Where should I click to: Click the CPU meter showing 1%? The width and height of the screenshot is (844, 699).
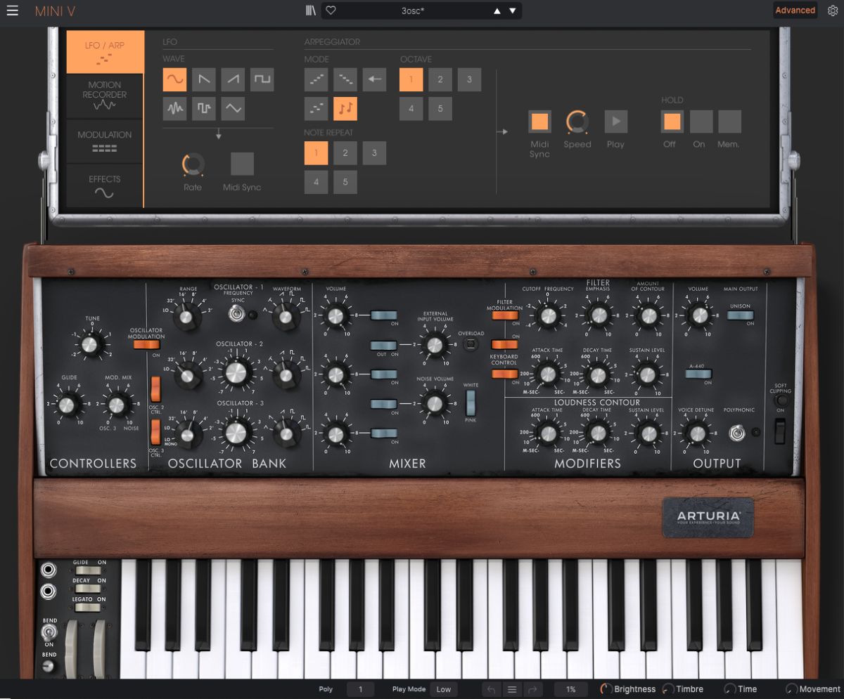click(571, 690)
